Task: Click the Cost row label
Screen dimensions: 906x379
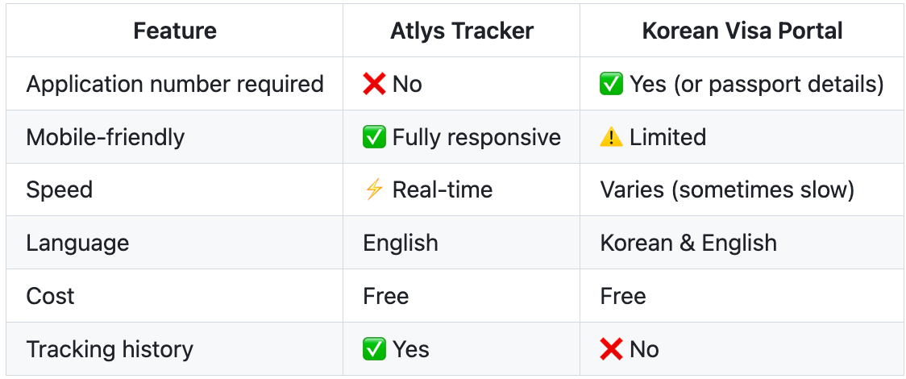Action: 50,297
